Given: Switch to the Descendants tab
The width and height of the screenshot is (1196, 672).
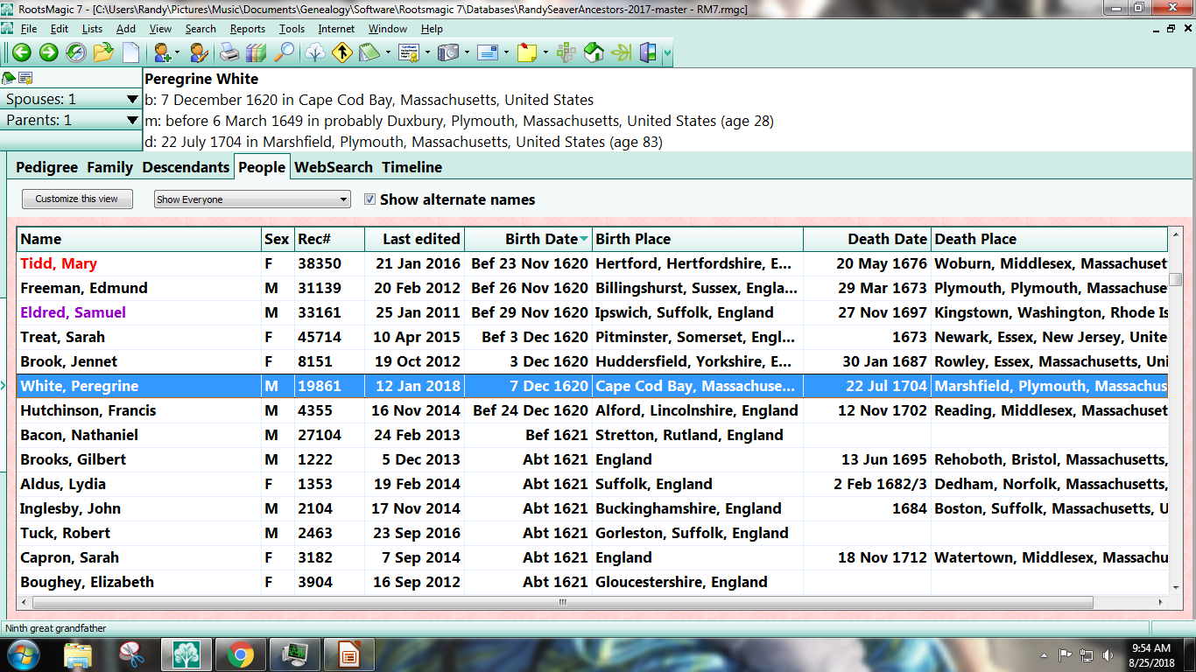Looking at the screenshot, I should [186, 167].
